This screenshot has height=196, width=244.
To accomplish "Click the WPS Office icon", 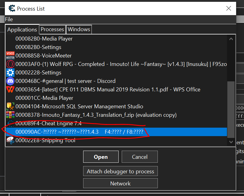I will 10,90.
